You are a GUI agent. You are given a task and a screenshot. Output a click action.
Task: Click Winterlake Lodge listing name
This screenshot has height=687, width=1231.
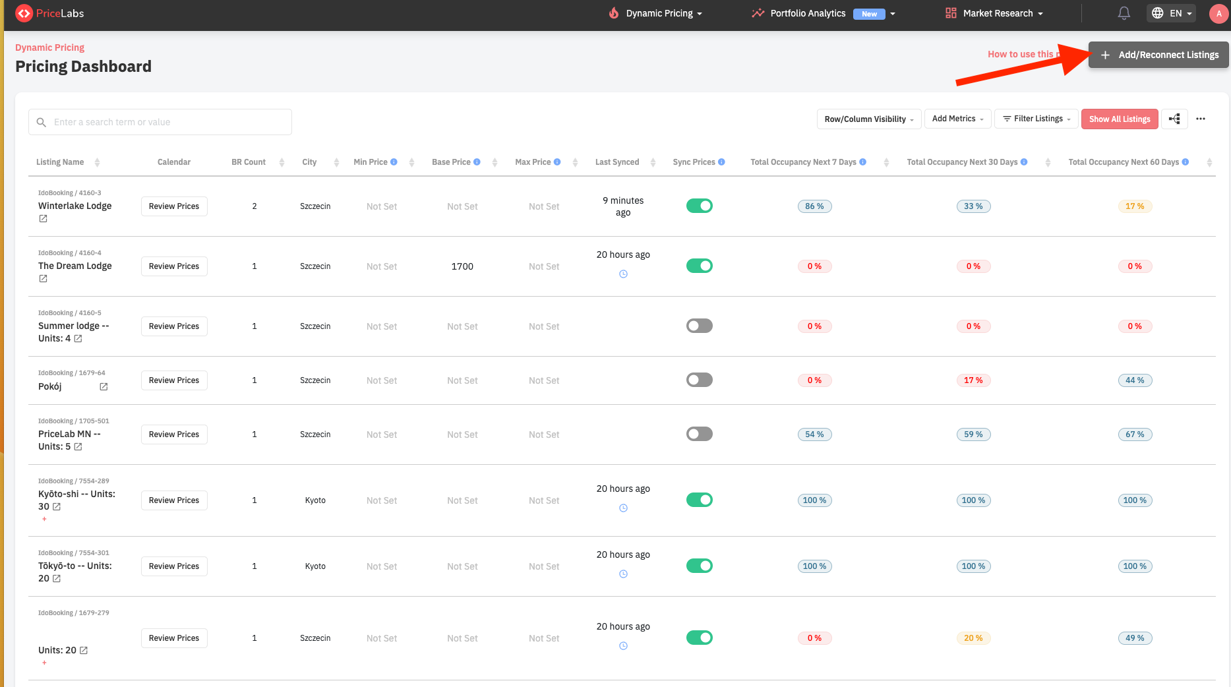pos(75,206)
